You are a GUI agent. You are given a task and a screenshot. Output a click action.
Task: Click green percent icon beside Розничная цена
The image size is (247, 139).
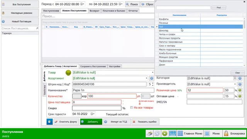pos(240,90)
